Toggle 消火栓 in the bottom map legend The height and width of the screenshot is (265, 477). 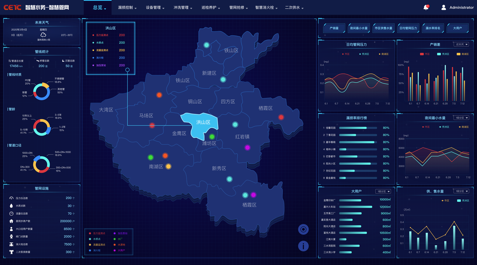(95, 250)
